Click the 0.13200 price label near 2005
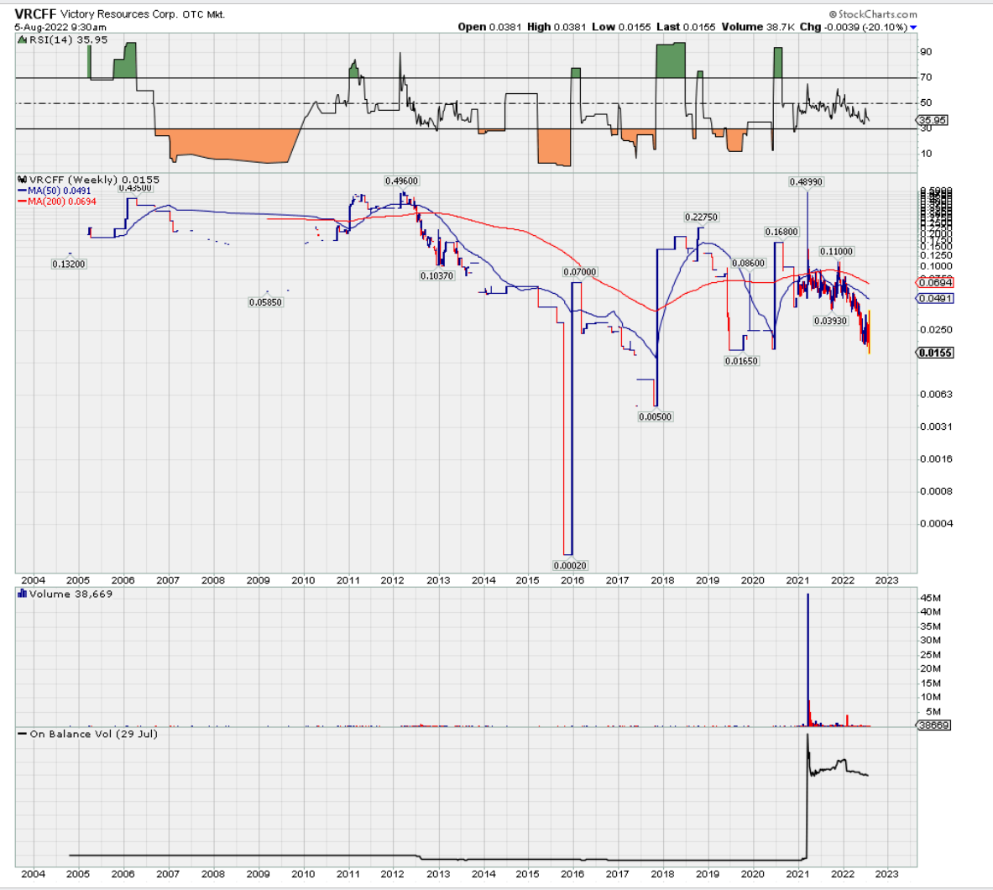The image size is (993, 890). click(68, 264)
